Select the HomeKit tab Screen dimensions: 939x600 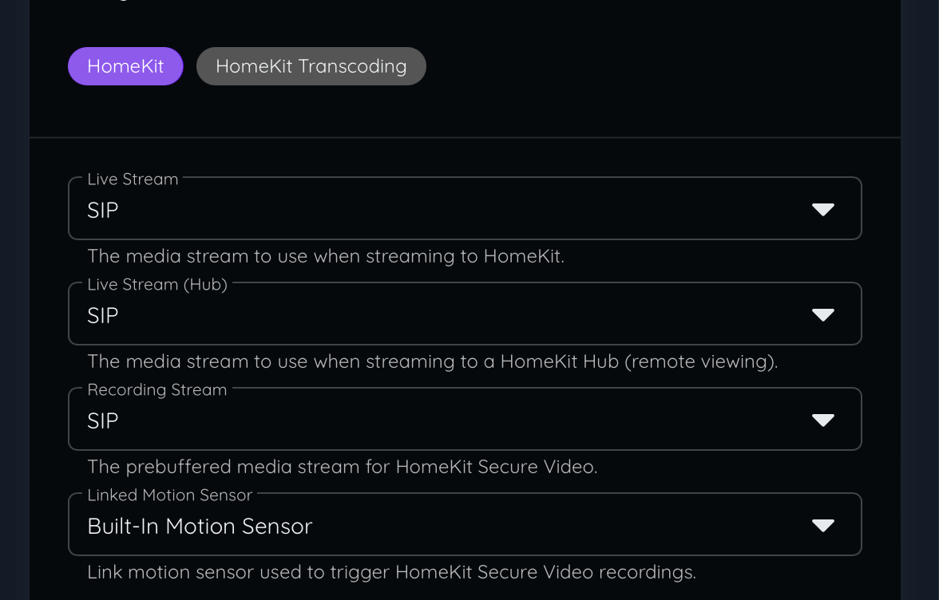(125, 66)
